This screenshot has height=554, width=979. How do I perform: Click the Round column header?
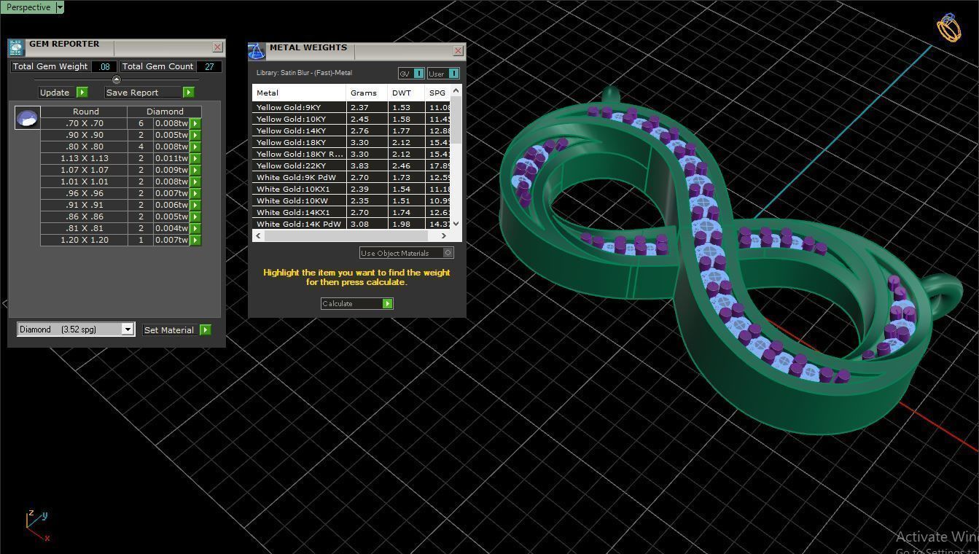(85, 112)
